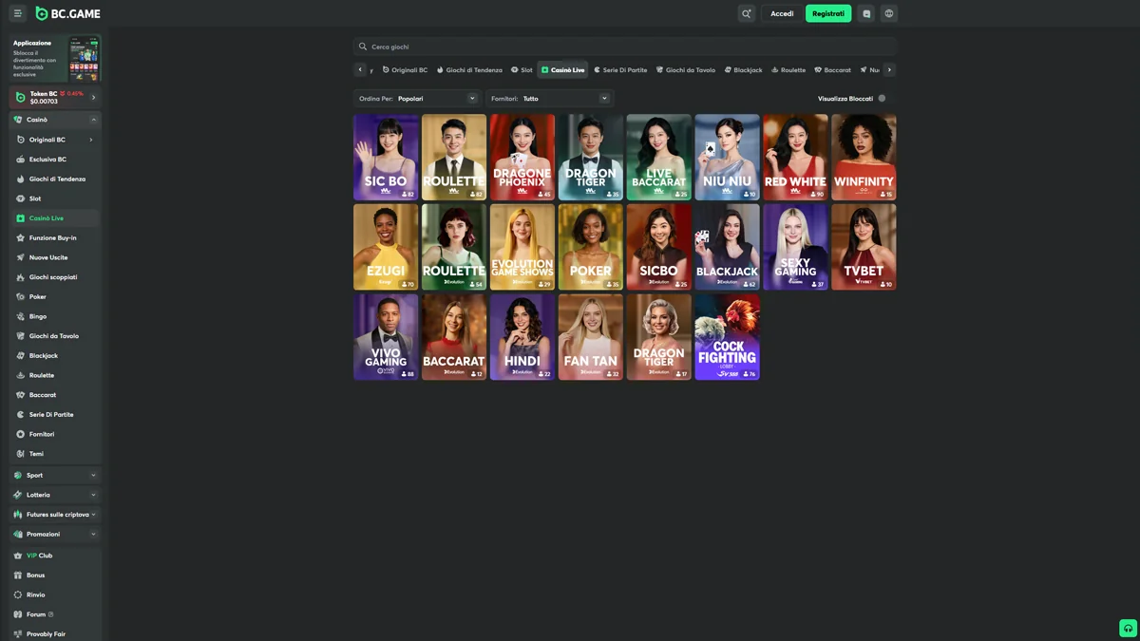
Task: Click the Slot icon in sidebar
Action: pos(21,198)
